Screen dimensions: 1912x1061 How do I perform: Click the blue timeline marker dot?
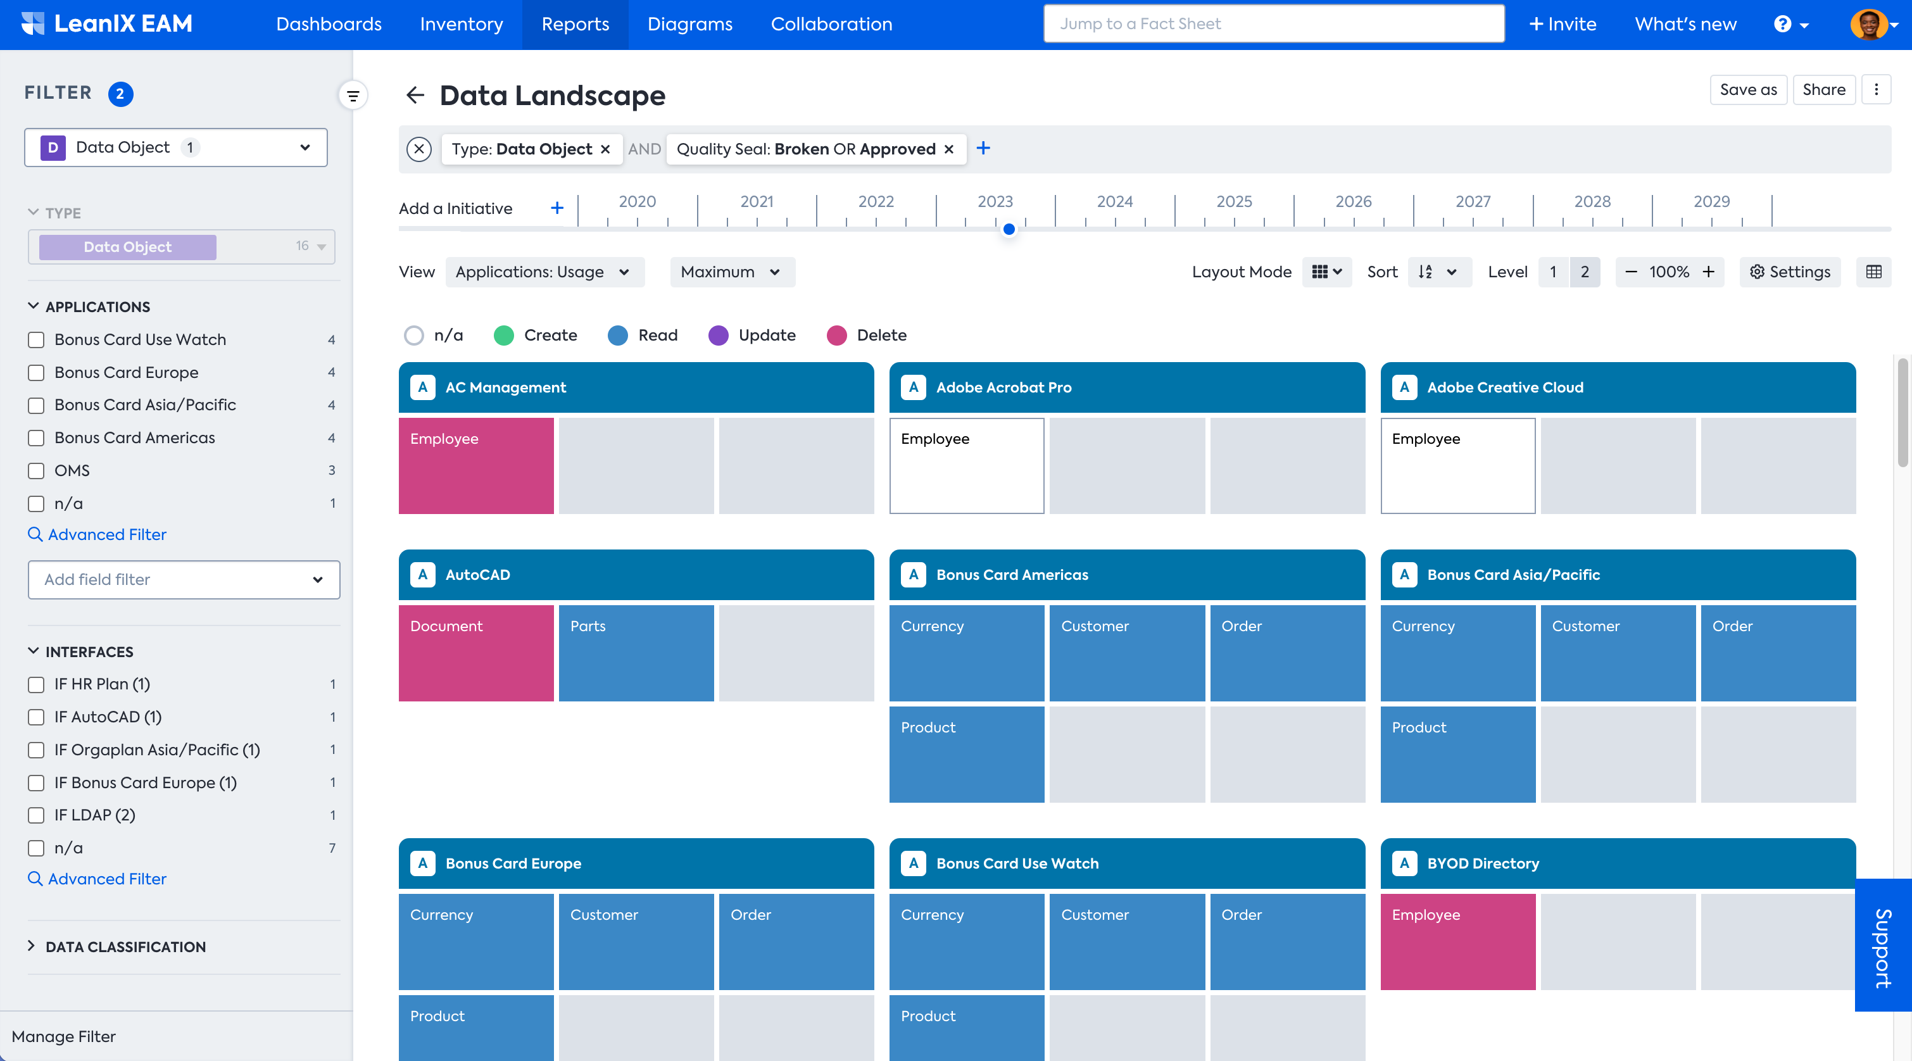[x=1008, y=229]
